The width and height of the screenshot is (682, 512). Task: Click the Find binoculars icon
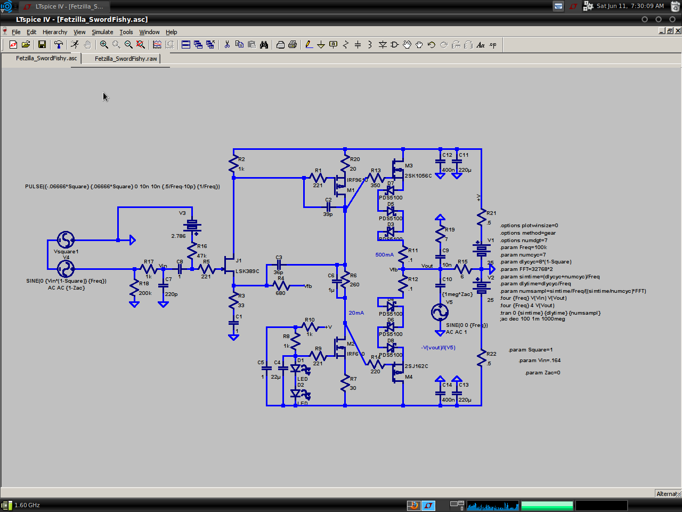pyautogui.click(x=264, y=45)
